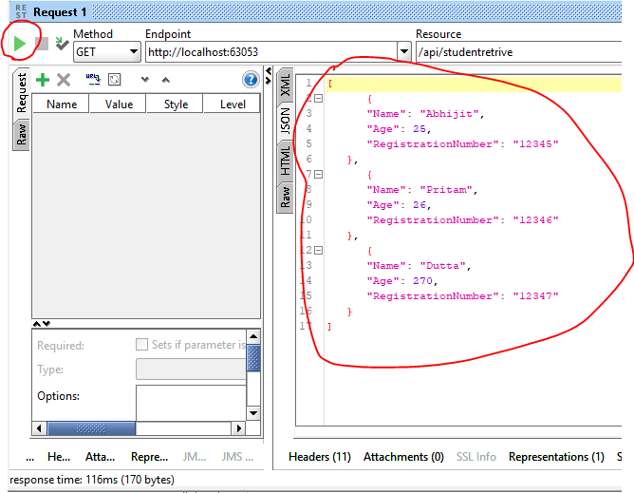
Task: Click the Options text area
Action: 191,403
